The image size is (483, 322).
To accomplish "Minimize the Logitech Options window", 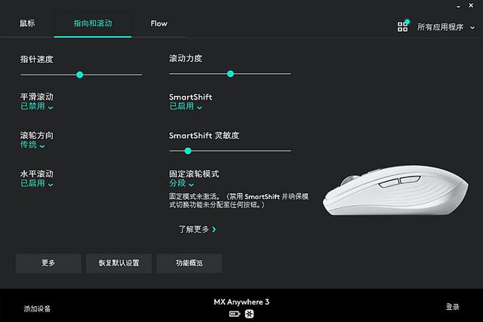I will click(x=459, y=7).
